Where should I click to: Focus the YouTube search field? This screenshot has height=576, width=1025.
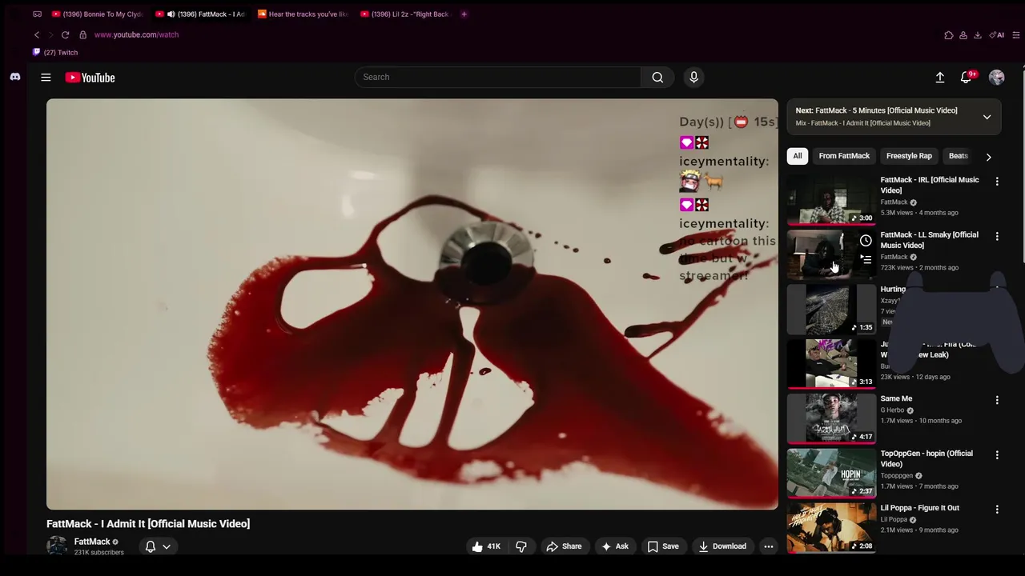point(498,77)
